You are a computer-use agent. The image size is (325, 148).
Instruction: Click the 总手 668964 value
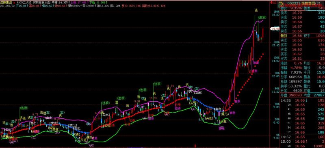tap(295, 77)
